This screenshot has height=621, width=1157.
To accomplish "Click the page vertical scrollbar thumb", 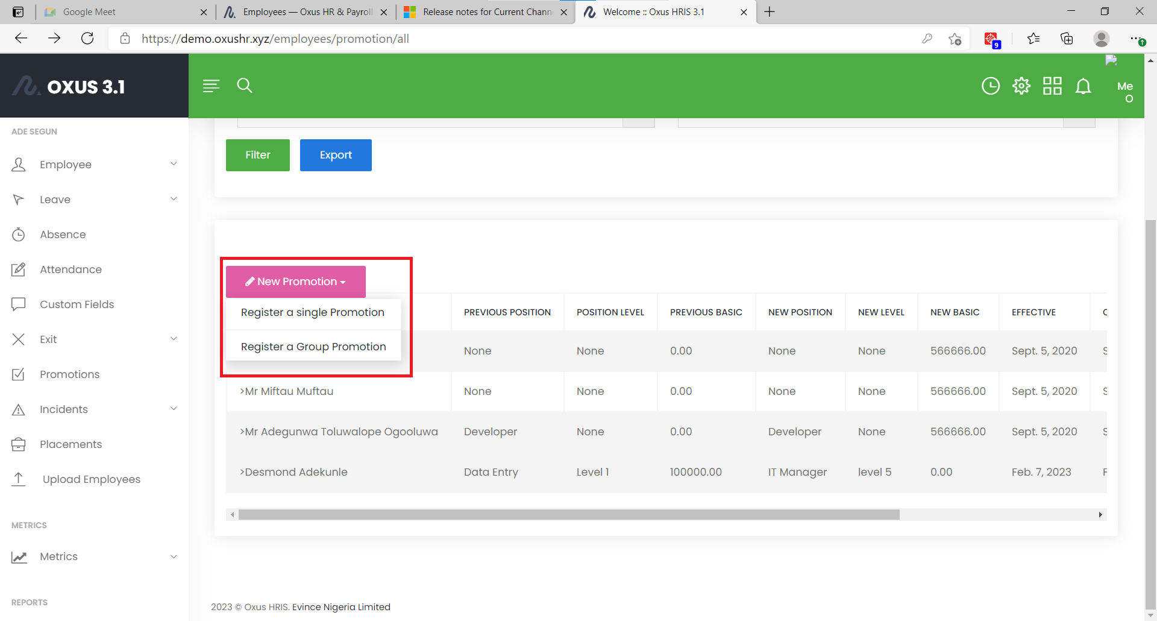I will [1150, 415].
